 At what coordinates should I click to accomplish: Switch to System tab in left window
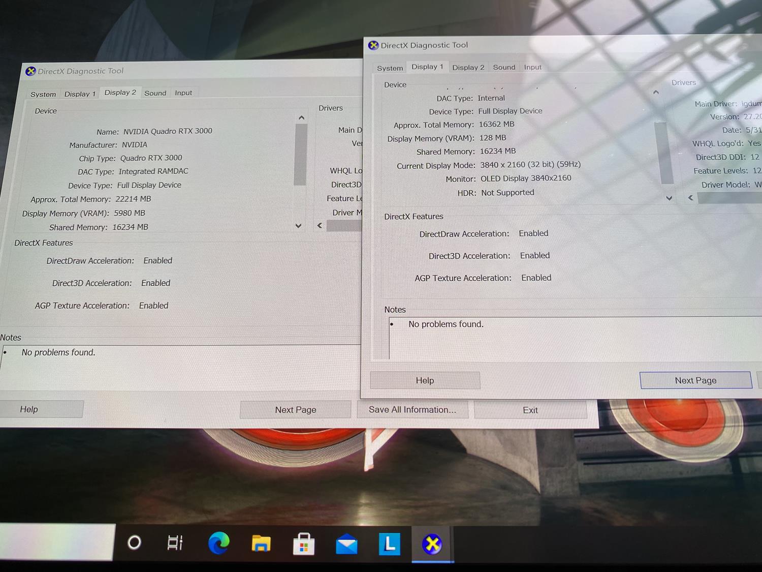[43, 94]
